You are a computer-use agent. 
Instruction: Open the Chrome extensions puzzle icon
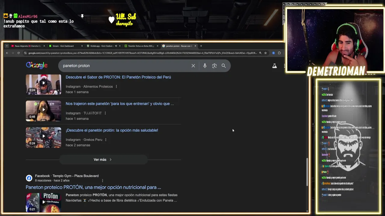pos(279,53)
